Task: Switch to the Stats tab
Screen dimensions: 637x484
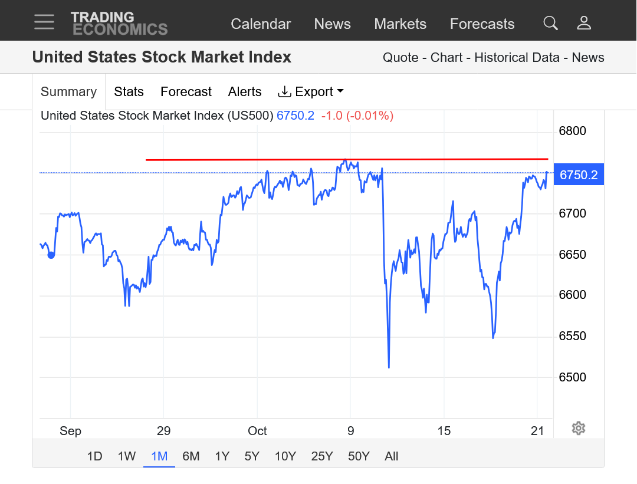Action: coord(129,91)
